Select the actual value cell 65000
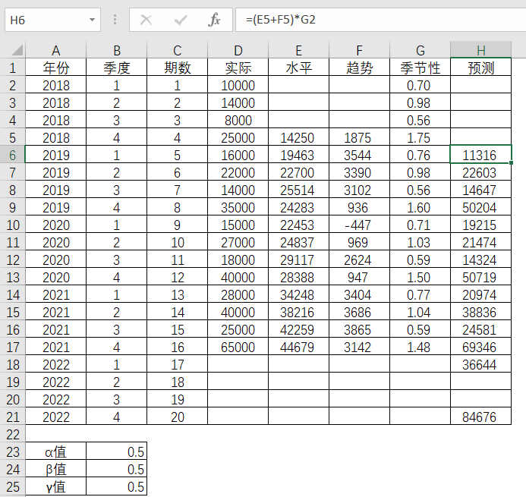Viewport: 526px width, 497px height. pos(238,347)
